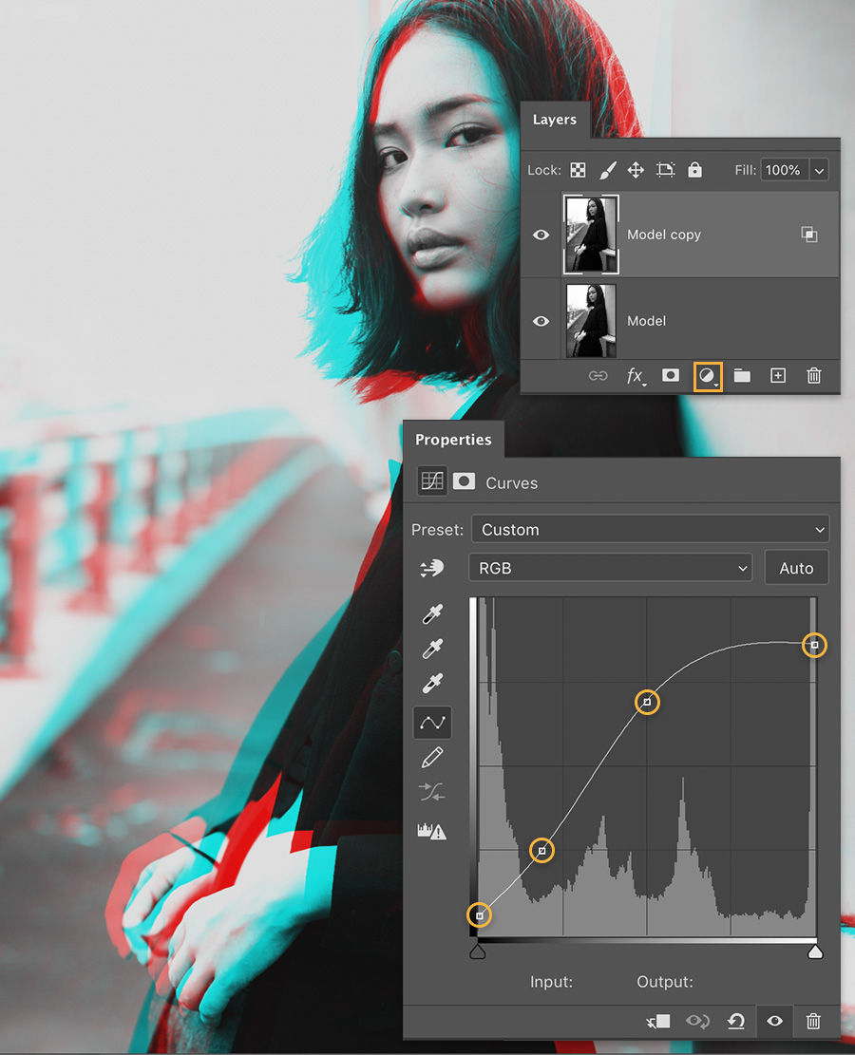Open the Preset dropdown showing Custom
The width and height of the screenshot is (855, 1055).
coord(651,529)
